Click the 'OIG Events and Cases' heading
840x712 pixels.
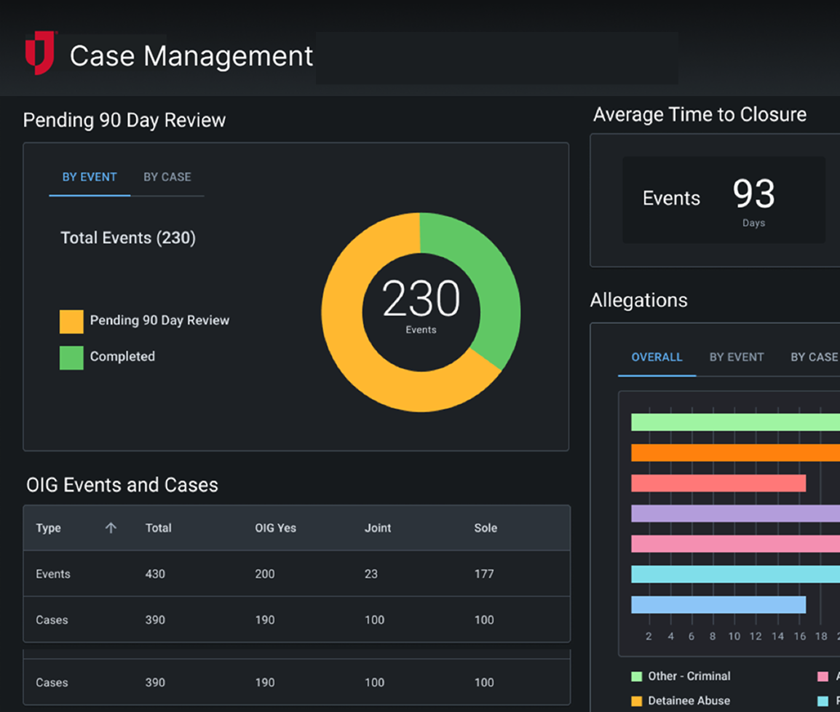click(122, 485)
